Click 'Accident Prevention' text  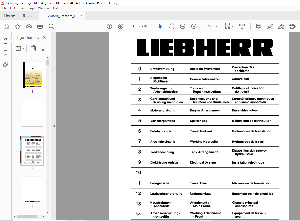205,69
